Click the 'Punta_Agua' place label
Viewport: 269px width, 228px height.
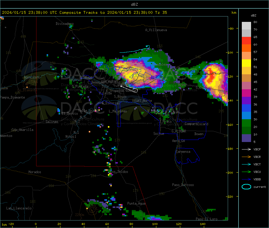coord(136,203)
